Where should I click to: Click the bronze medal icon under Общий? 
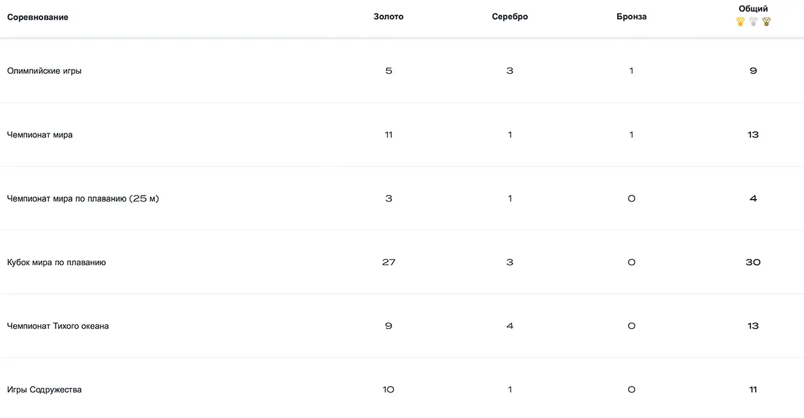(766, 21)
